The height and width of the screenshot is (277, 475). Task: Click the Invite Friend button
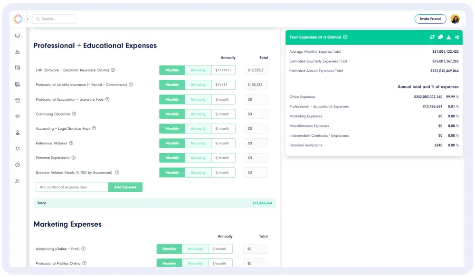(x=430, y=19)
